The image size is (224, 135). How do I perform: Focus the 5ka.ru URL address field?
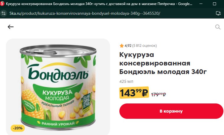click(85, 13)
